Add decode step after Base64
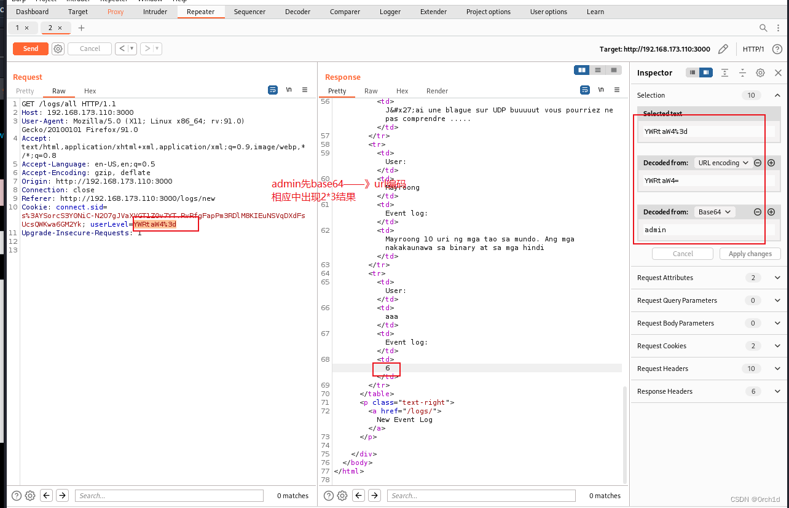Screen dimensions: 789x508 tap(771, 212)
